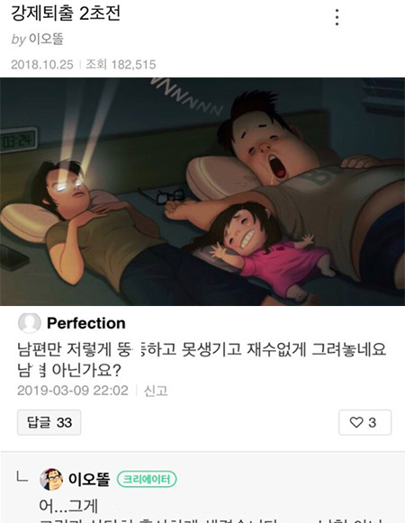Select Perfection's comment text
The height and width of the screenshot is (523, 405).
click(x=202, y=359)
